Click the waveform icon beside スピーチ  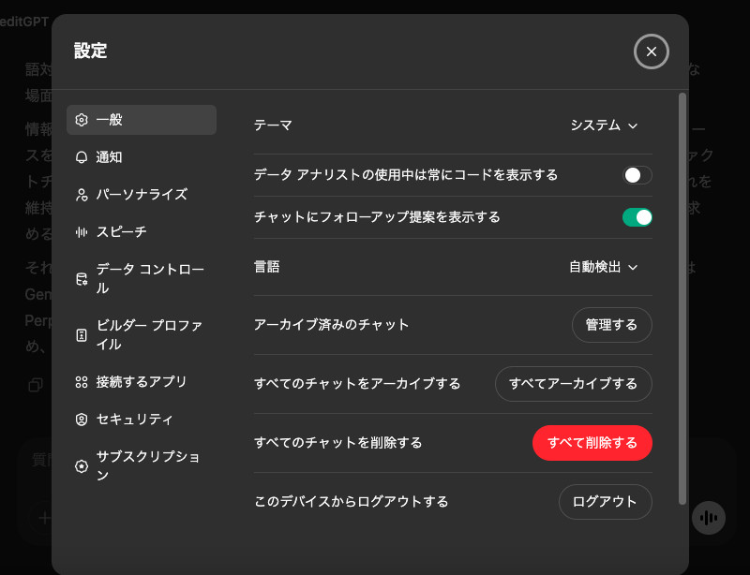(82, 232)
